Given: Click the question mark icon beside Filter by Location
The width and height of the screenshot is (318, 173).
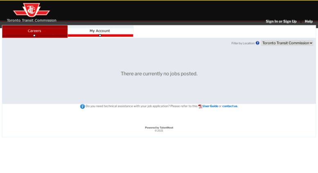Looking at the screenshot, I should tap(257, 43).
